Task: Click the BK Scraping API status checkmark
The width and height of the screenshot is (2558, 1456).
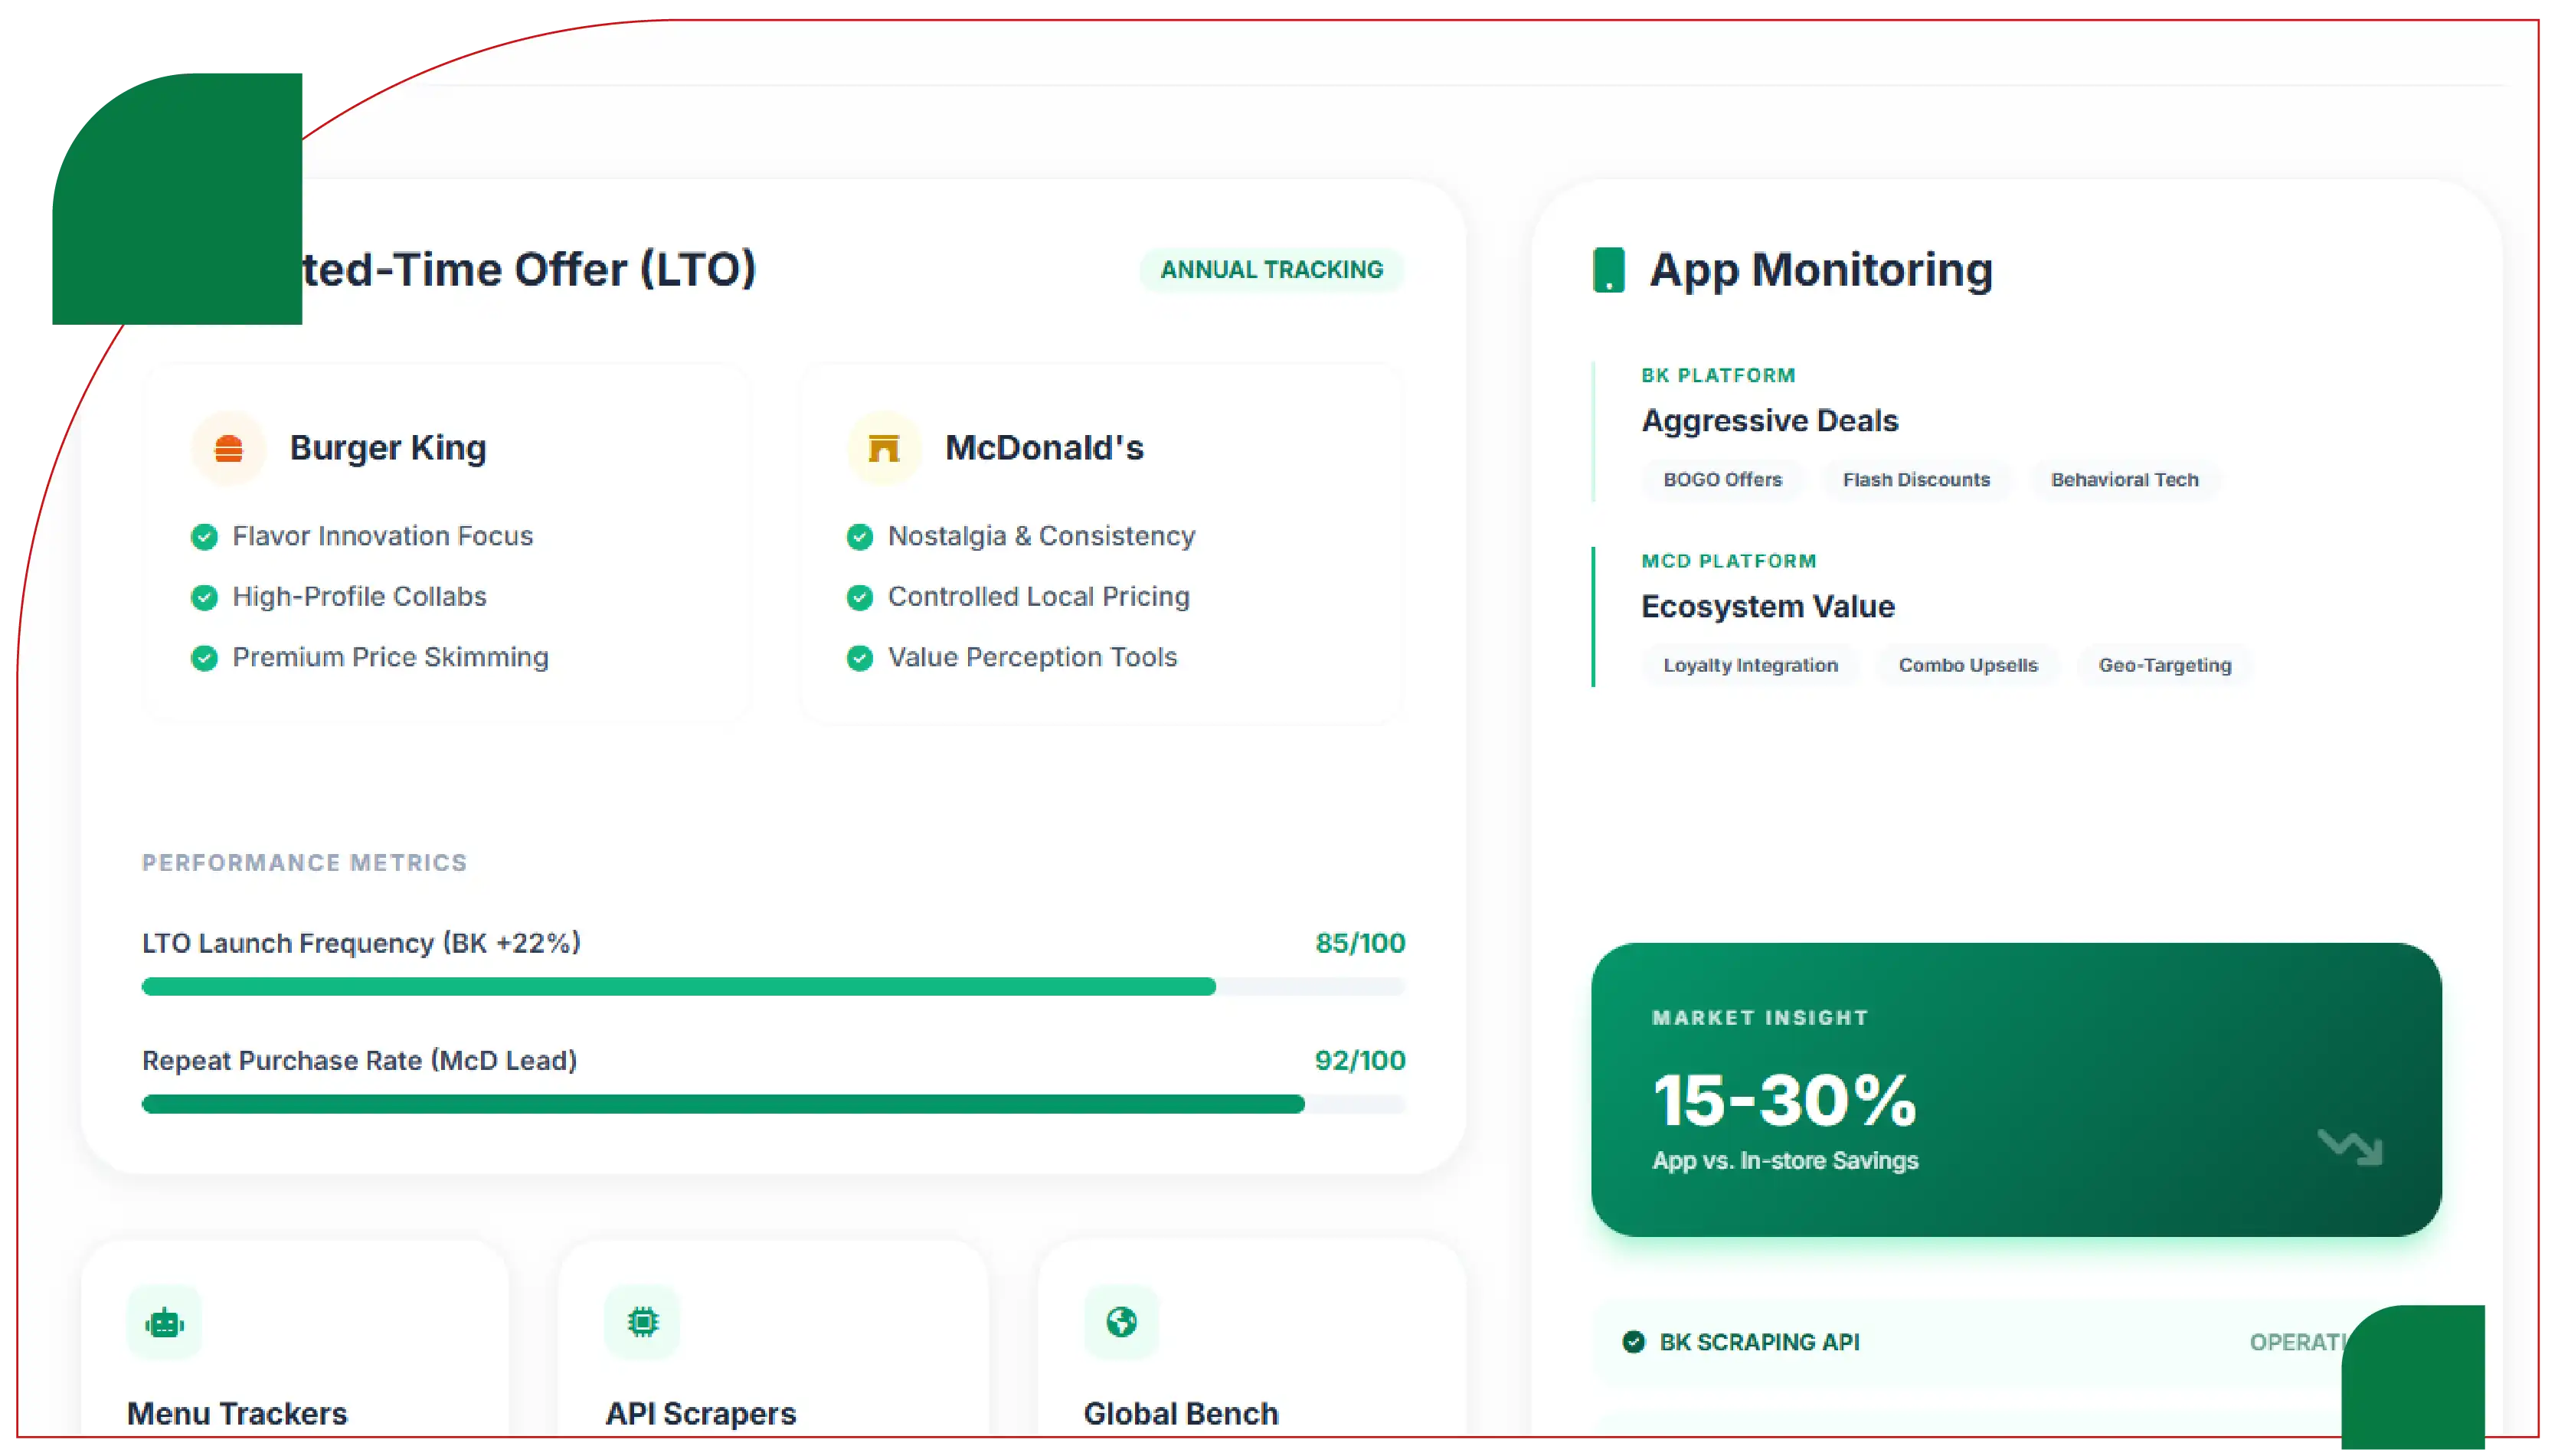Action: 1634,1342
